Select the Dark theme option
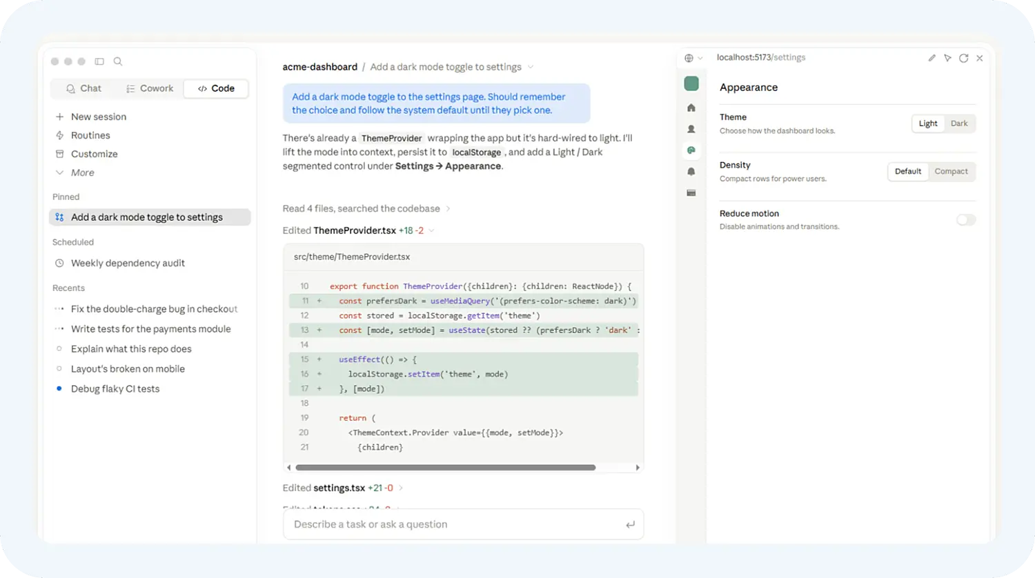This screenshot has height=578, width=1035. click(x=959, y=123)
